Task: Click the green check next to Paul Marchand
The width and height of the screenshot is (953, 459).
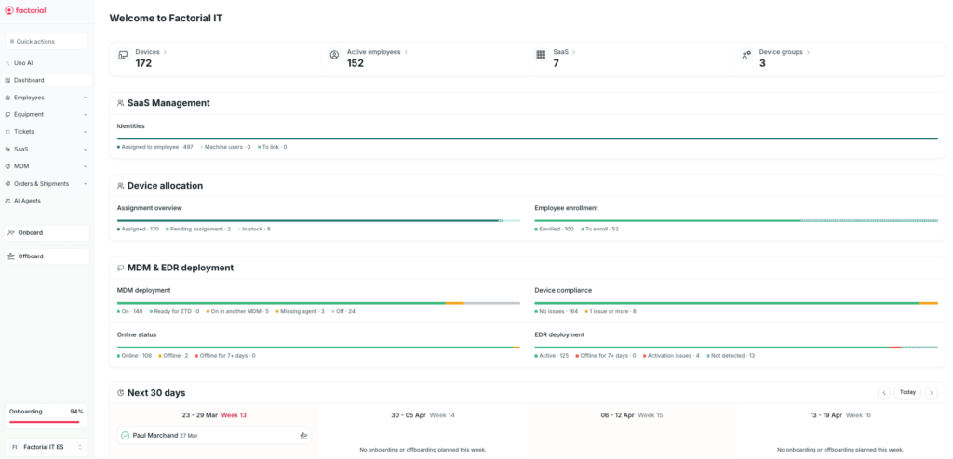Action: tap(125, 436)
